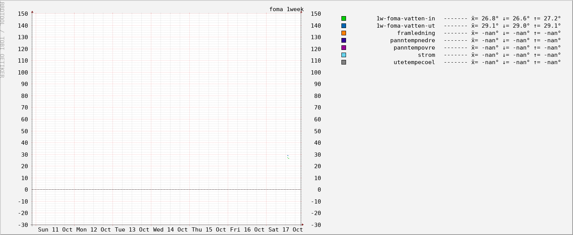Click the 'Mon 12 Oct' axis label
This screenshot has width=573, height=235.
tap(94, 230)
